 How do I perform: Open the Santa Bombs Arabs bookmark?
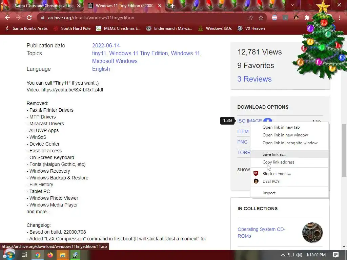(26, 28)
